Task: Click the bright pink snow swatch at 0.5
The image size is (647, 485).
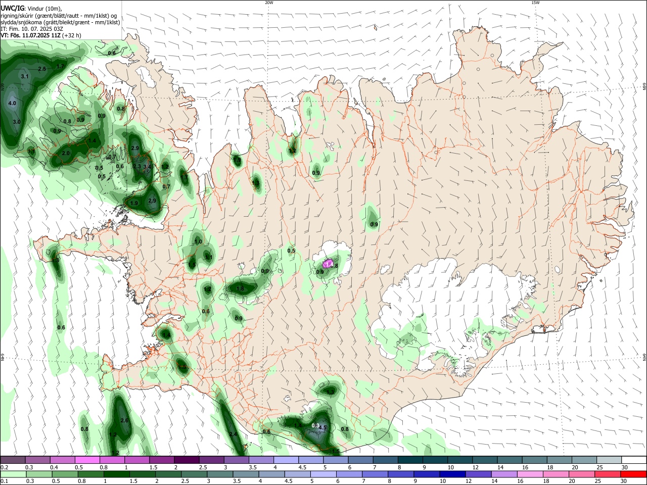Action: [x=87, y=460]
